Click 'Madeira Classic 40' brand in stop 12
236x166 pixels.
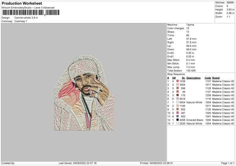click(223, 120)
